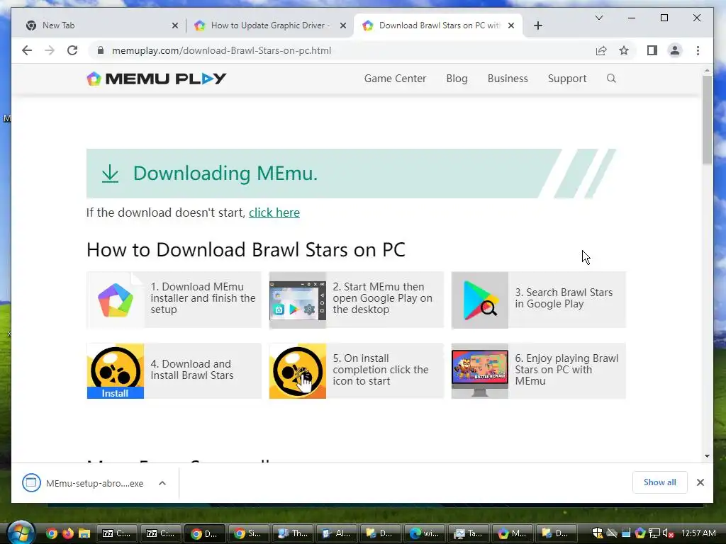Click the Google Play search step 3 image
726x544 pixels.
(x=480, y=300)
